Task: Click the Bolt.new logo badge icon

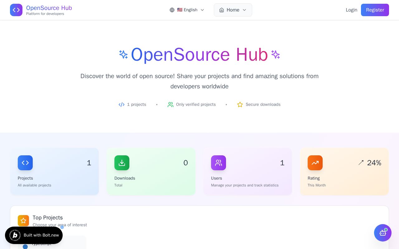Action: pos(15,235)
